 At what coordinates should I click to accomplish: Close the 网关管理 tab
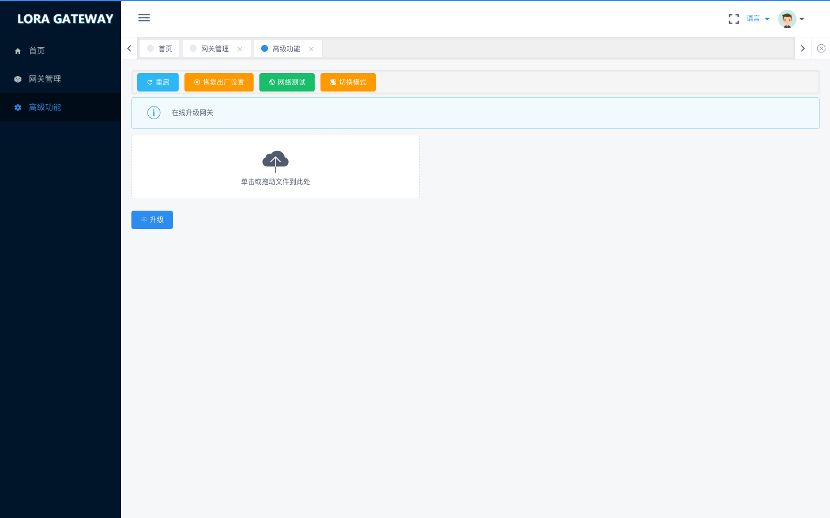pyautogui.click(x=240, y=49)
